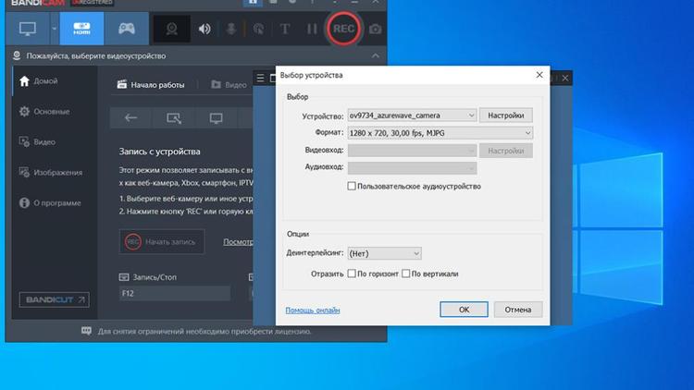Toggle mouse effects icon in toolbar
The width and height of the screenshot is (694, 390).
(258, 30)
